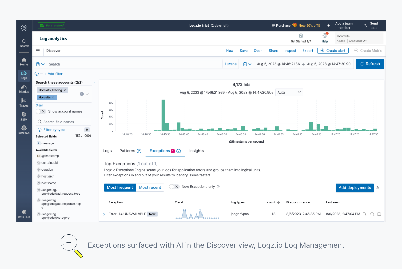Screen dimensions: 402x269
Task: Toggle Show account names switch
Action: (x=41, y=111)
